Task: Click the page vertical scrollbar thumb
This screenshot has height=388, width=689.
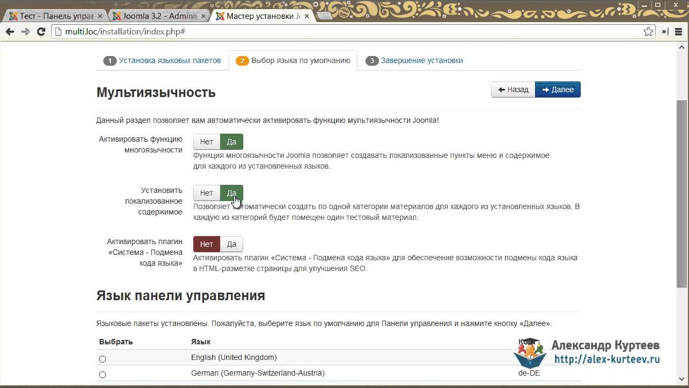Action: pyautogui.click(x=682, y=194)
